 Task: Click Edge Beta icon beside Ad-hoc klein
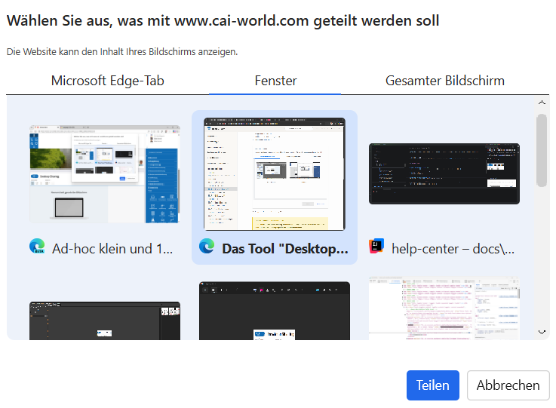click(37, 247)
